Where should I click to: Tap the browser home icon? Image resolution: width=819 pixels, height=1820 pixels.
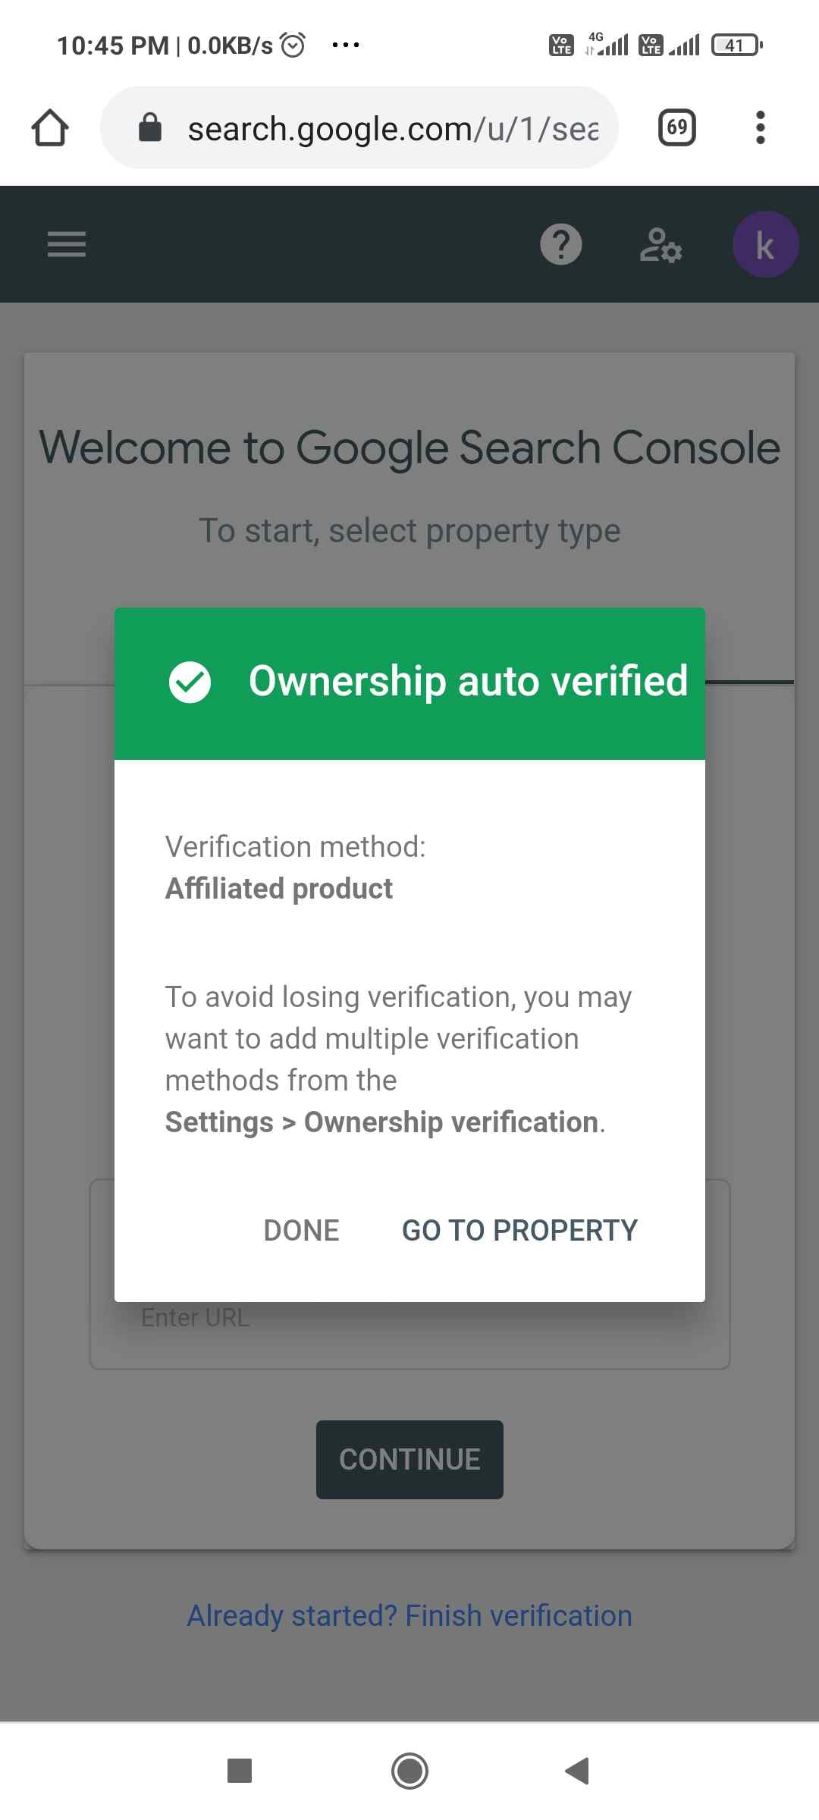click(x=50, y=127)
